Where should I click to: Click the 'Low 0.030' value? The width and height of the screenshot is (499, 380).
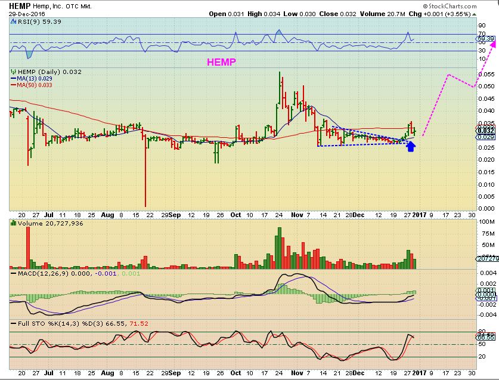pyautogui.click(x=299, y=14)
